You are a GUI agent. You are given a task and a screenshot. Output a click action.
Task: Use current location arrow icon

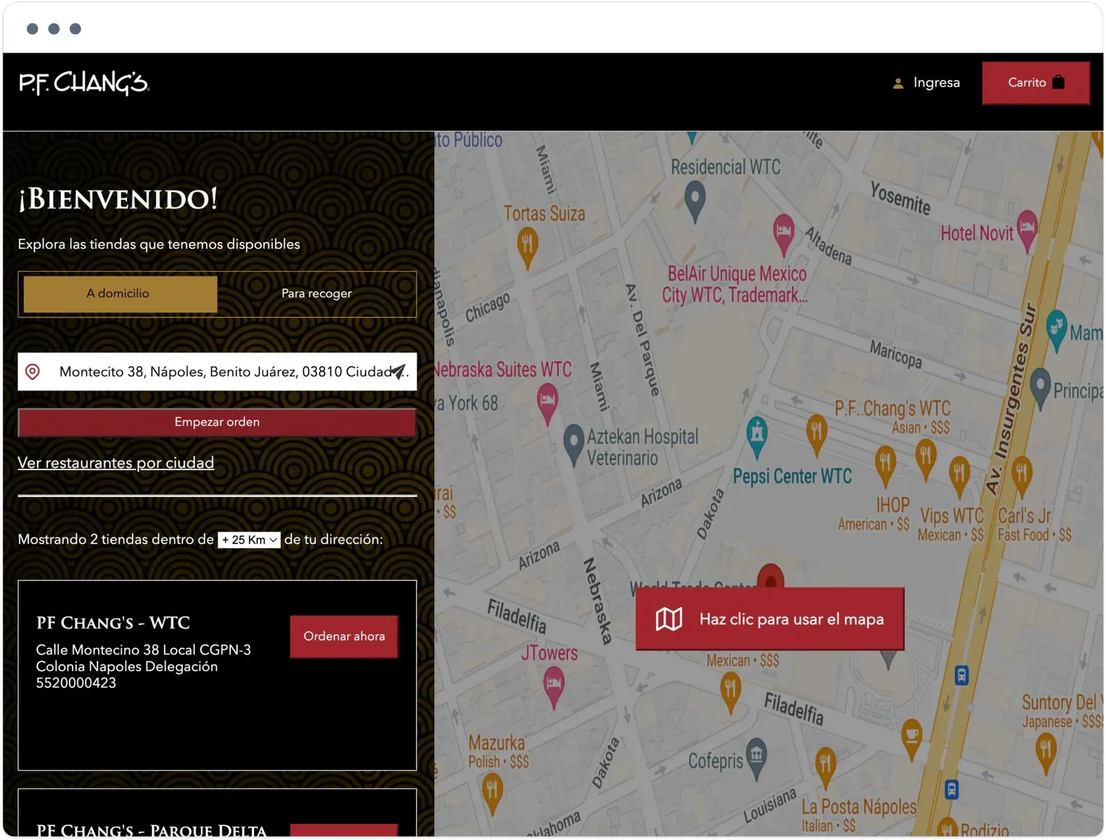tap(399, 372)
